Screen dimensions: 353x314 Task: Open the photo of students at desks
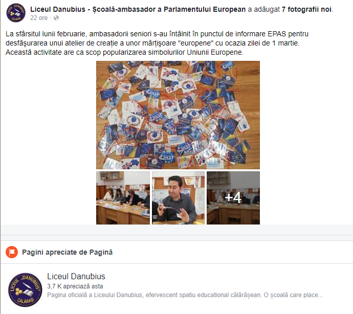click(123, 198)
